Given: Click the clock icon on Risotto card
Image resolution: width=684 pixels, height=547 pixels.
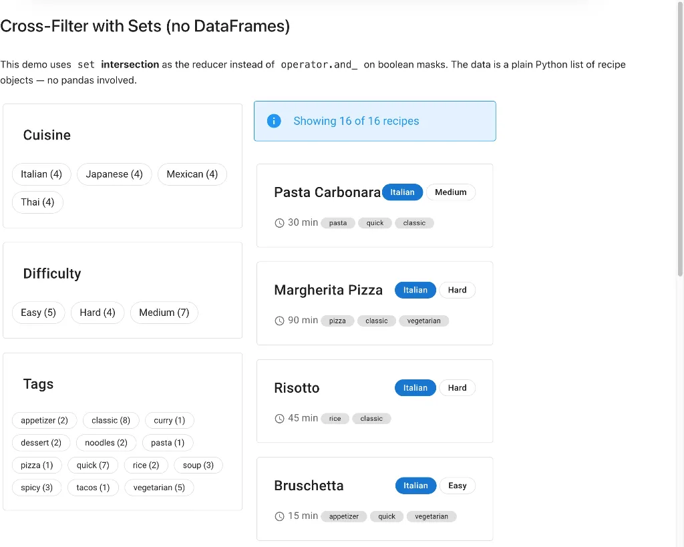Looking at the screenshot, I should (x=280, y=419).
